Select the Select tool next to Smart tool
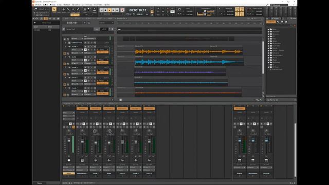The width and height of the screenshot is (329, 185). pos(59,9)
